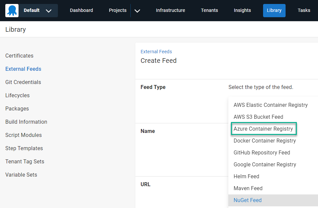This screenshot has width=318, height=208.
Task: Select Maven Feed feed type
Action: (x=248, y=188)
